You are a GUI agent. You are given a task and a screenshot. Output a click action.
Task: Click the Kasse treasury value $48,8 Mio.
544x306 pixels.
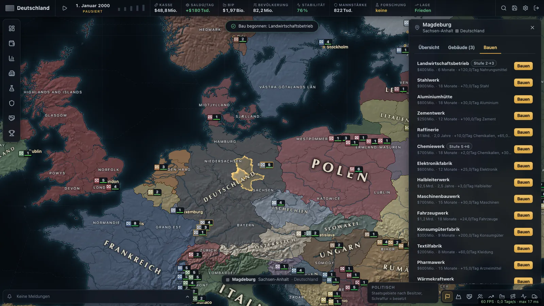pos(166,11)
